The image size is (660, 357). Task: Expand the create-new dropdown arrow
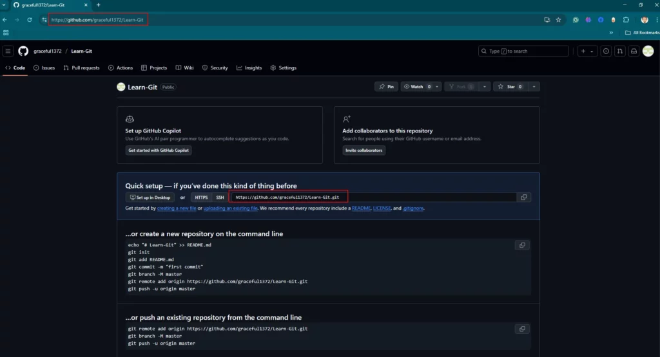click(592, 51)
